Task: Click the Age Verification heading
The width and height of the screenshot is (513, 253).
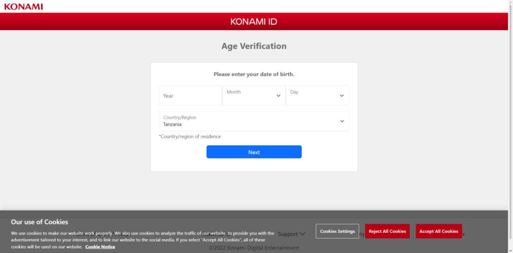Action: pyautogui.click(x=254, y=46)
